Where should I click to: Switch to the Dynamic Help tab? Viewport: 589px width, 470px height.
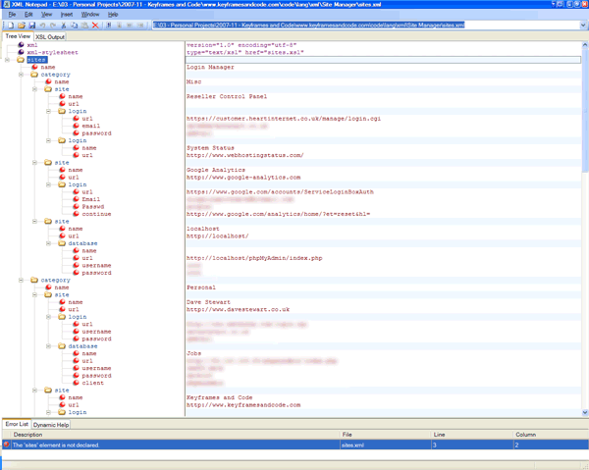point(51,425)
